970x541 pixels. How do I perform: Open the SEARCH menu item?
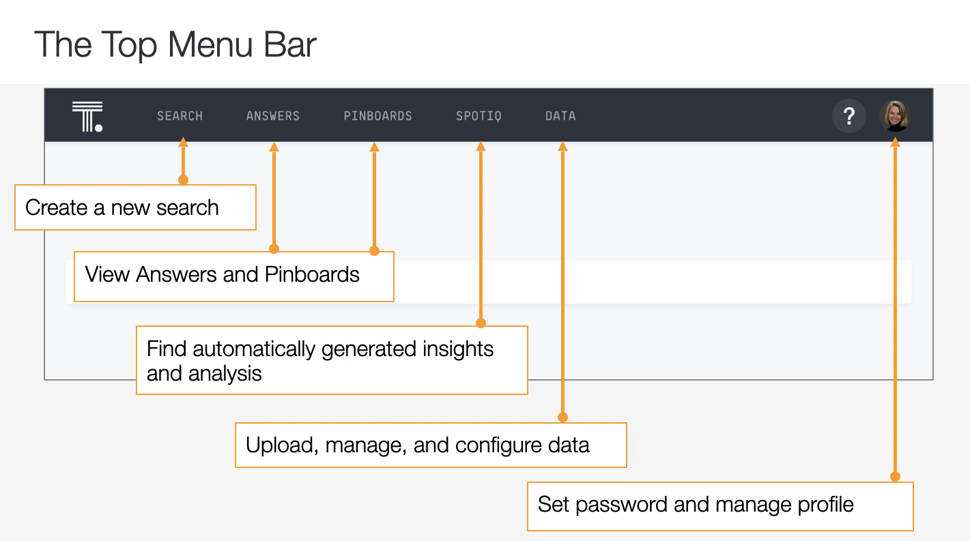(180, 116)
